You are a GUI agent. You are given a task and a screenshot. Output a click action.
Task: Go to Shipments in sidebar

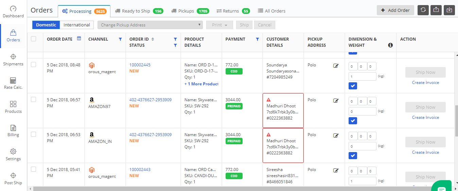pos(13,60)
